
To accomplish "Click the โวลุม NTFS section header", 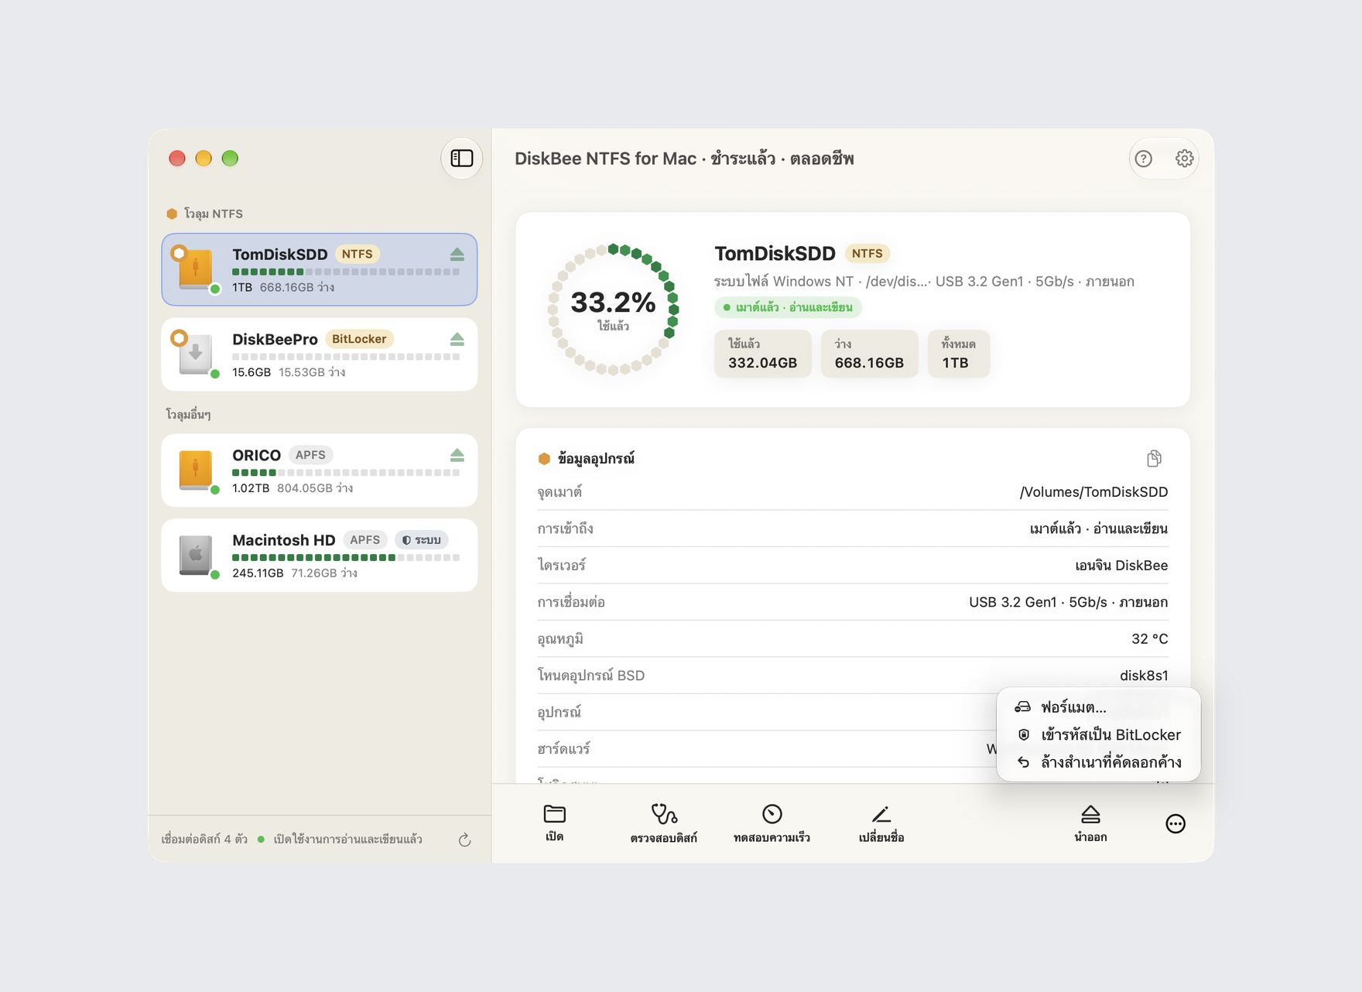I will [x=204, y=214].
